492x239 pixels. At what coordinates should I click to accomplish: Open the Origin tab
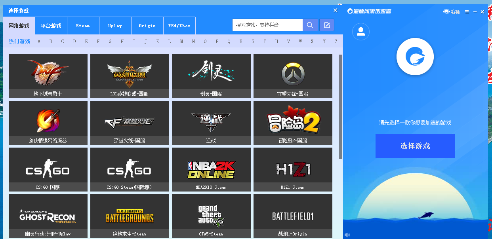point(147,26)
